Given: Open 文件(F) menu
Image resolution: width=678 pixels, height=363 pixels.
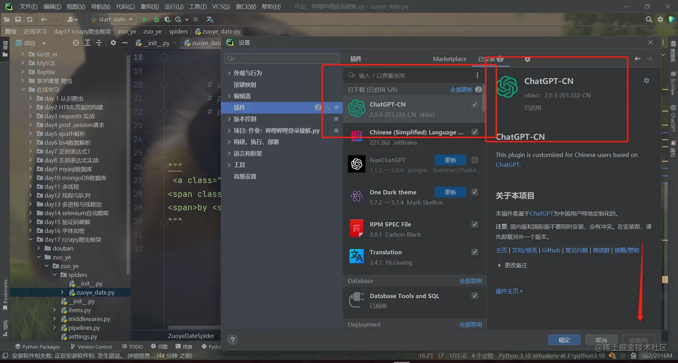Looking at the screenshot, I should pyautogui.click(x=29, y=7).
